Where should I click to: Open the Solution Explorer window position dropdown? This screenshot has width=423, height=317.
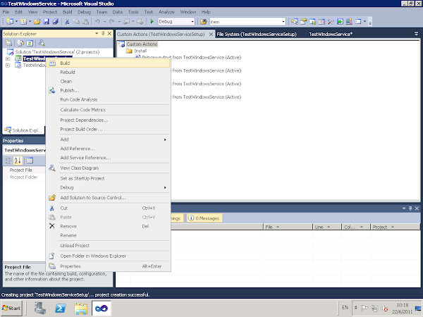click(97, 33)
